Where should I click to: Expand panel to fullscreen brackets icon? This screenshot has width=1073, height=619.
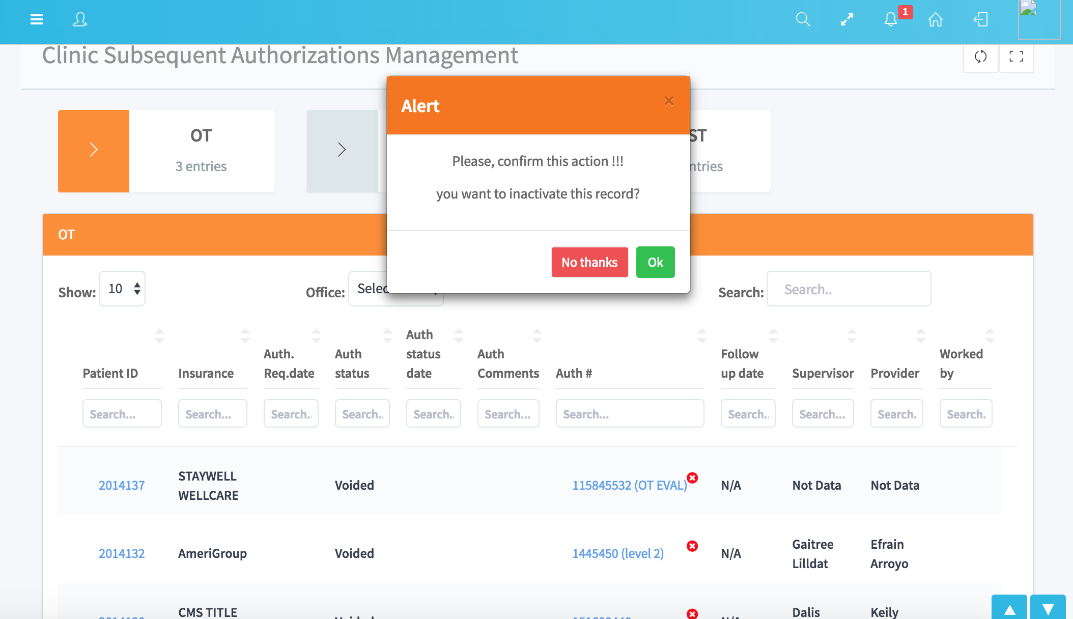[1016, 57]
